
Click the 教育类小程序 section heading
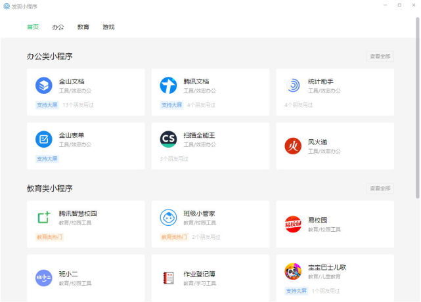(50, 188)
